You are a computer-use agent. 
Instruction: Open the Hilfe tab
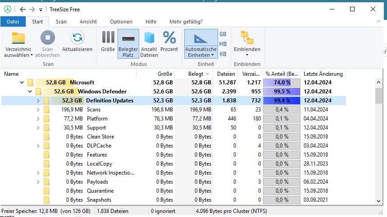tap(151, 22)
